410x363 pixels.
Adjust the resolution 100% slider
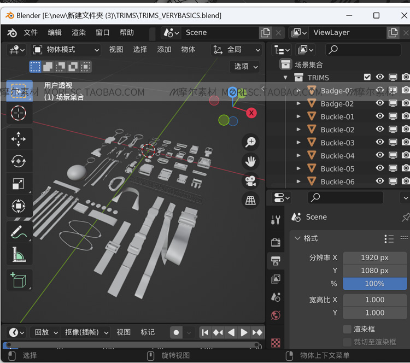pos(374,284)
